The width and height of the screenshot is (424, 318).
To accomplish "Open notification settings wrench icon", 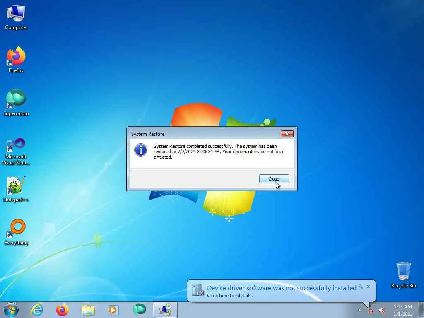I will (361, 287).
